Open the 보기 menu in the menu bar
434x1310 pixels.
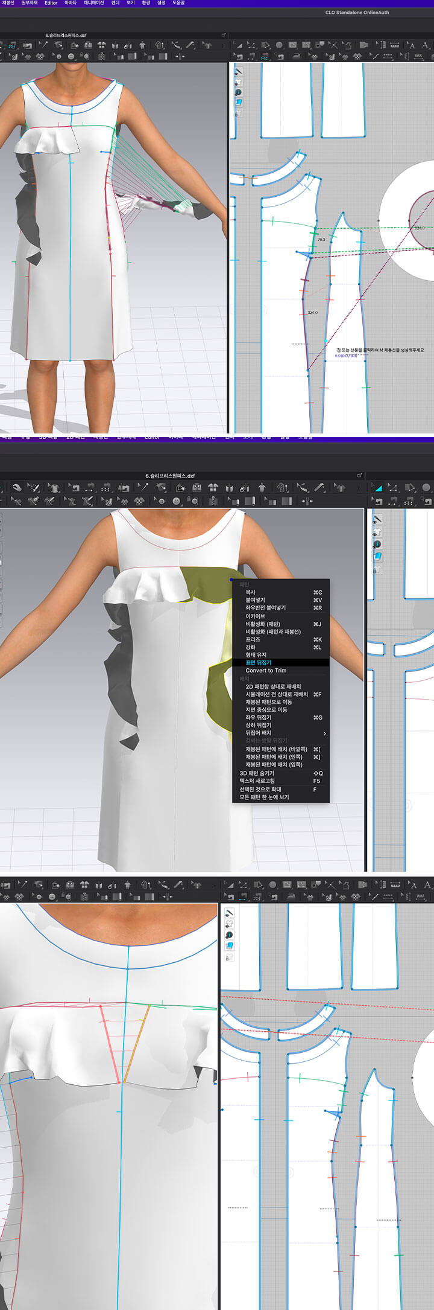point(131,3)
